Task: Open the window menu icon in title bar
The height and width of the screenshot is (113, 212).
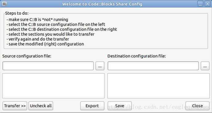Action: [4, 4]
